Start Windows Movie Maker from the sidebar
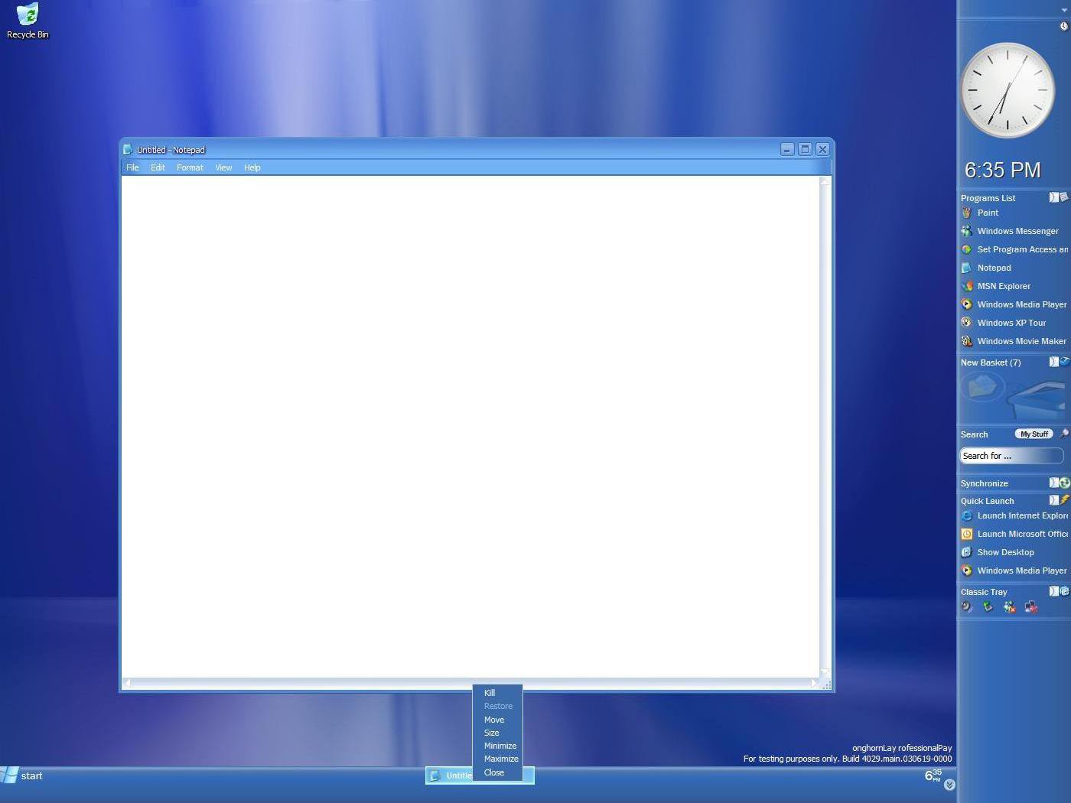The image size is (1071, 803). click(x=1021, y=341)
